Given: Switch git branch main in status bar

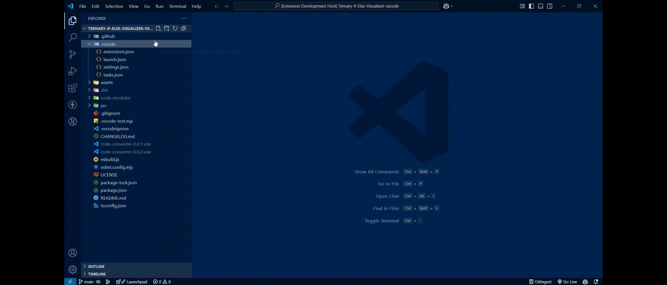Looking at the screenshot, I should 86,282.
